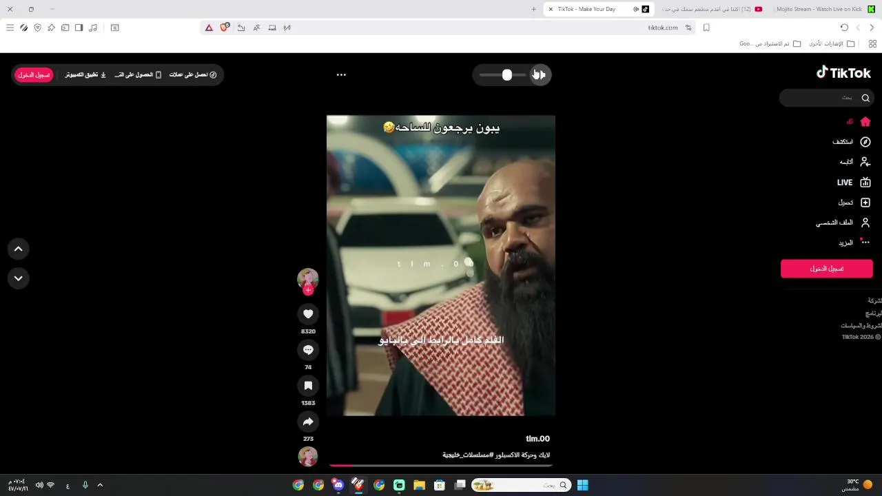
Task: Bookmark the video with the save icon
Action: point(308,386)
